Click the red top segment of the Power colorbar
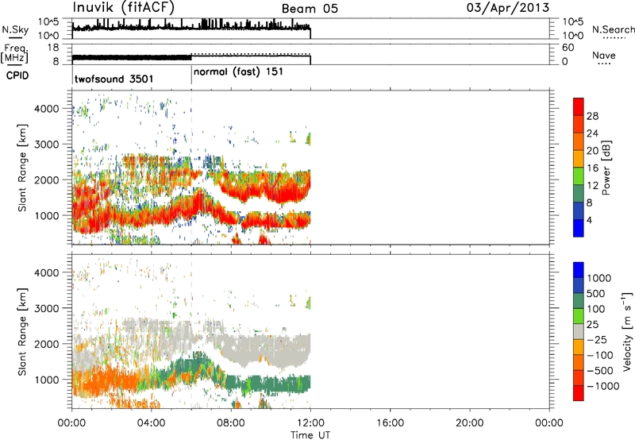Image resolution: width=635 pixels, height=440 pixels. [579, 106]
